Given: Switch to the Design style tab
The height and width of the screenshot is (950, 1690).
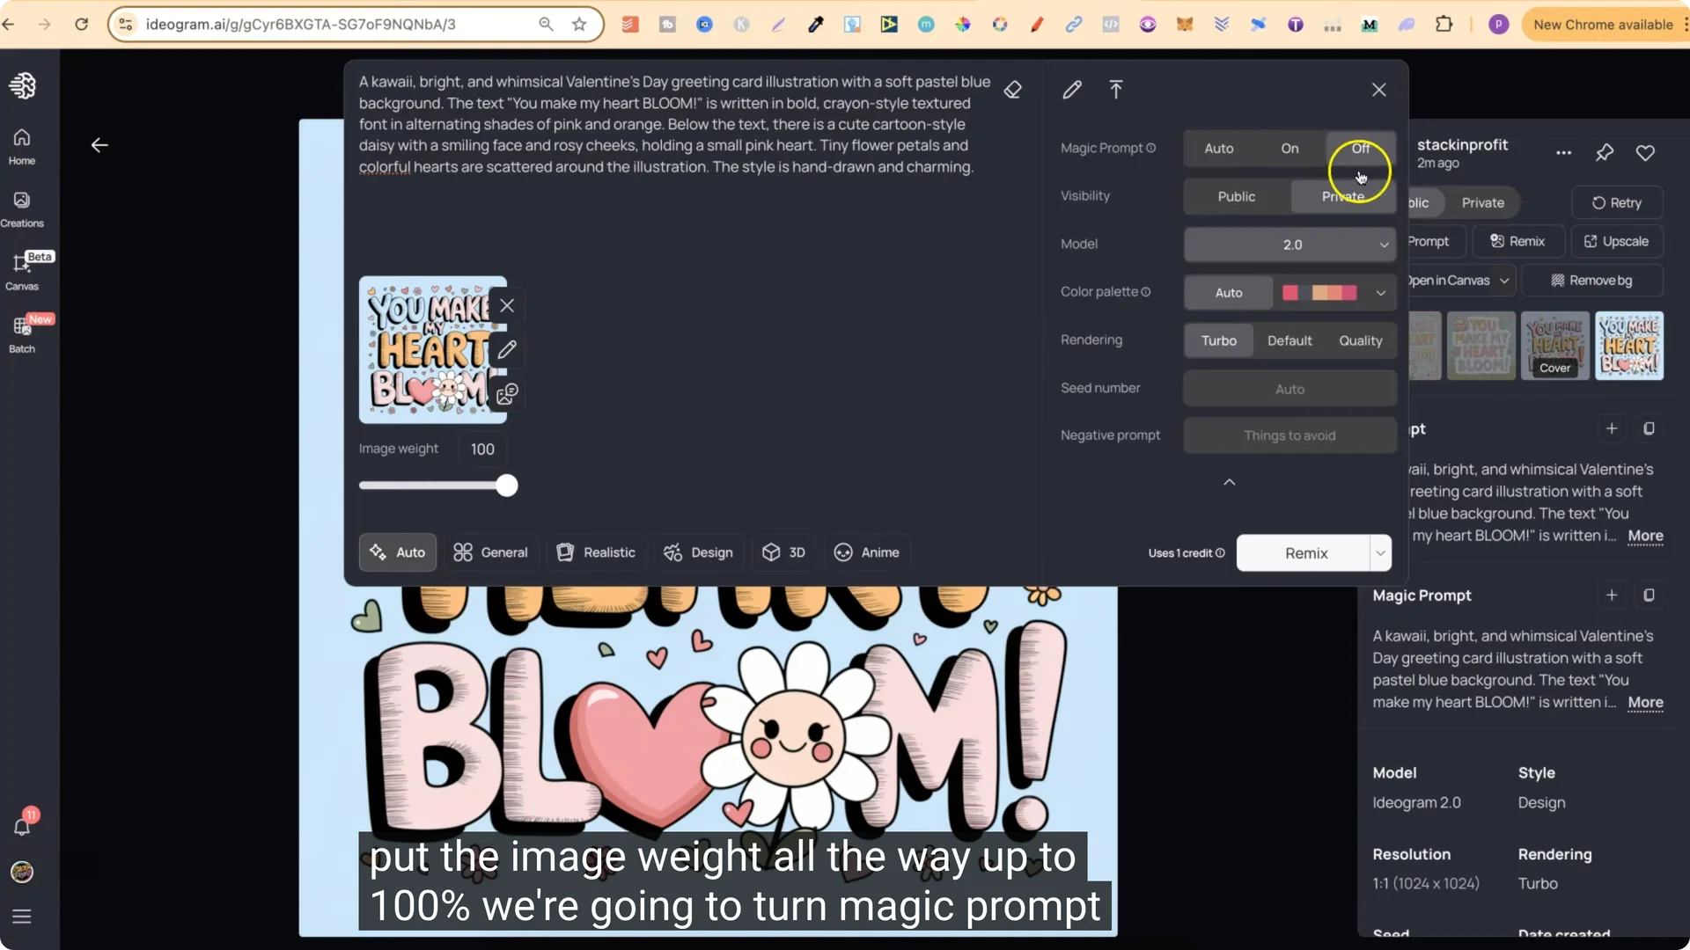Looking at the screenshot, I should pos(698,552).
